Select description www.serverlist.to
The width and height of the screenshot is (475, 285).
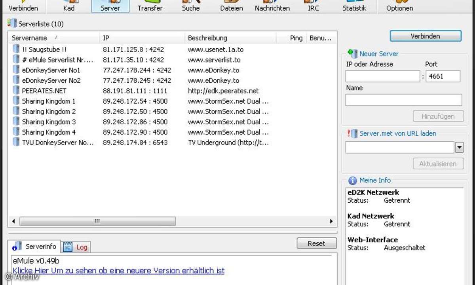click(214, 60)
